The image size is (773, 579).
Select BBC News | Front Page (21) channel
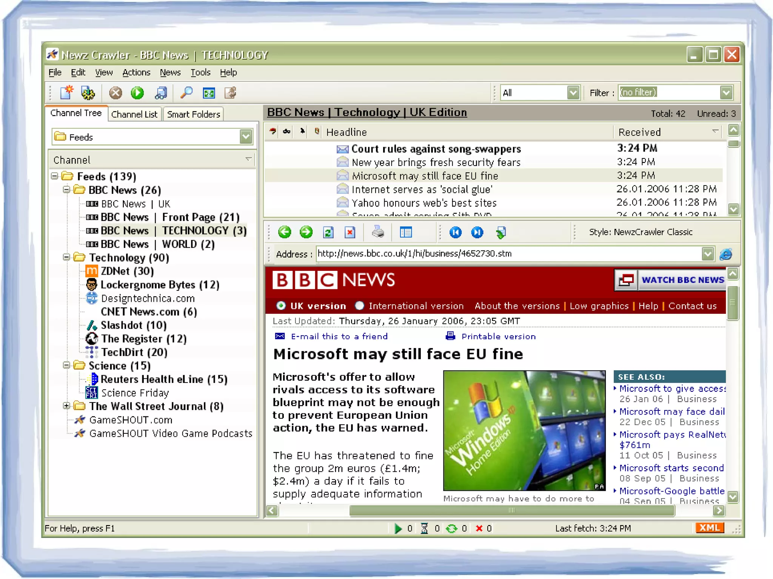point(170,217)
